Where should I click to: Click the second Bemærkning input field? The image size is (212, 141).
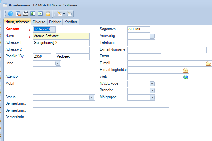[101, 111]
